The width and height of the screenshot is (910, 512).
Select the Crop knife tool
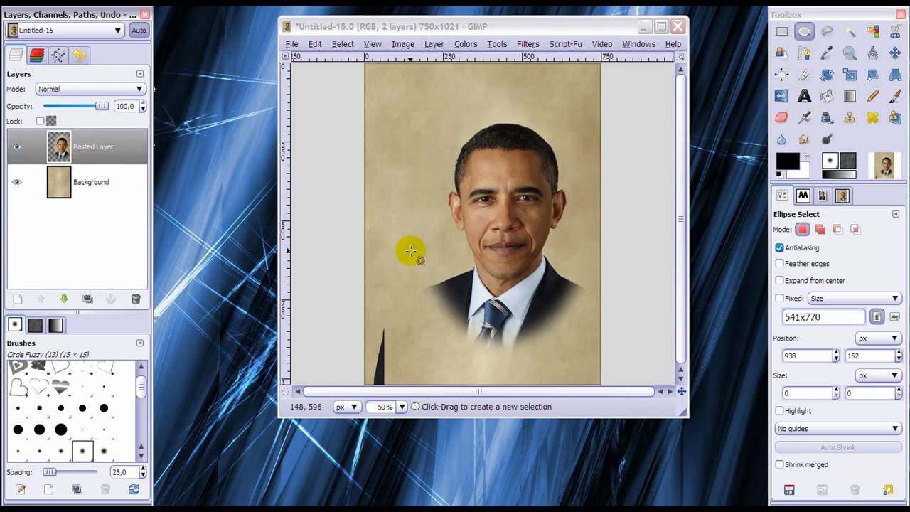pyautogui.click(x=804, y=75)
